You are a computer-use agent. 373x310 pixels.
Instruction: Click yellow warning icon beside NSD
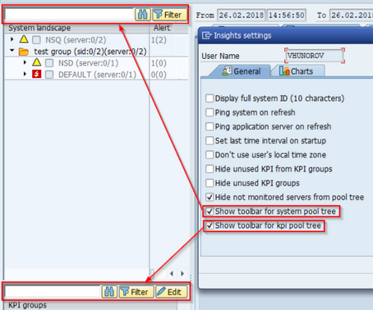click(x=37, y=62)
